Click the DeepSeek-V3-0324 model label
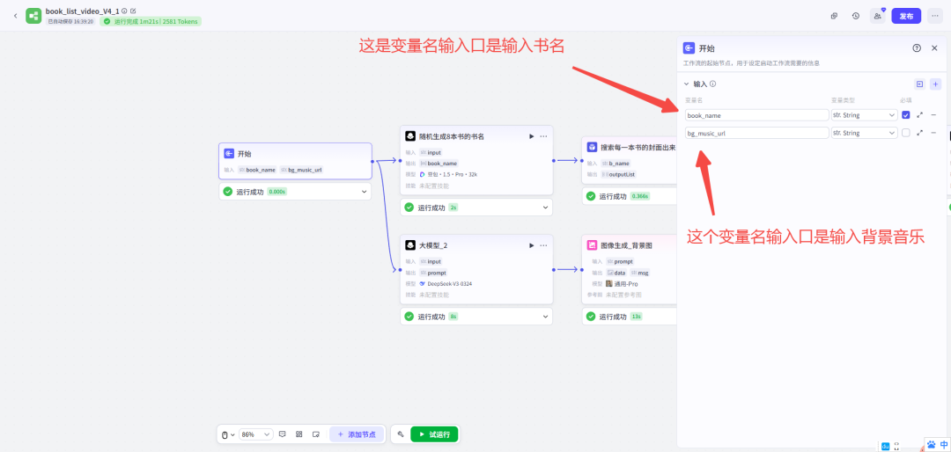Screen dimensions: 951x452 point(449,283)
